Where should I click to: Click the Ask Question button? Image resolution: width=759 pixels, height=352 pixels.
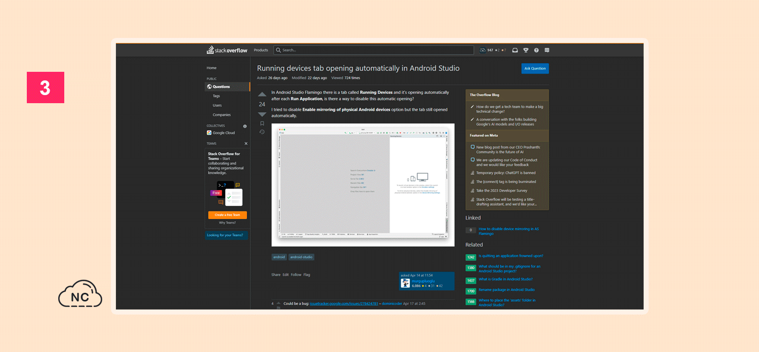(535, 68)
